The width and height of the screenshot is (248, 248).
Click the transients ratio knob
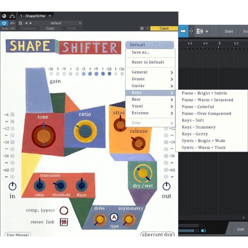40,185
